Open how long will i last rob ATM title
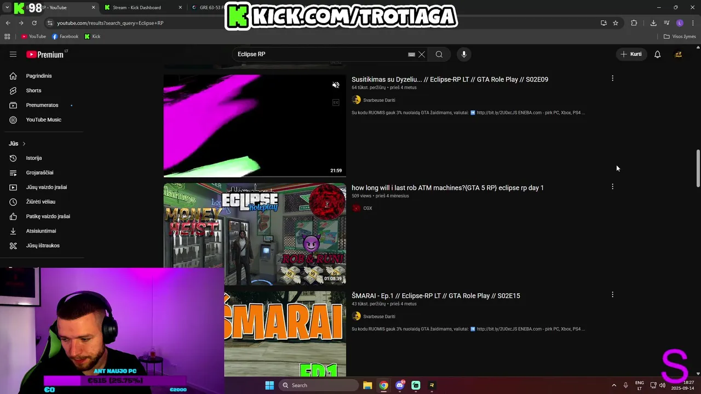The width and height of the screenshot is (701, 394). (447, 188)
